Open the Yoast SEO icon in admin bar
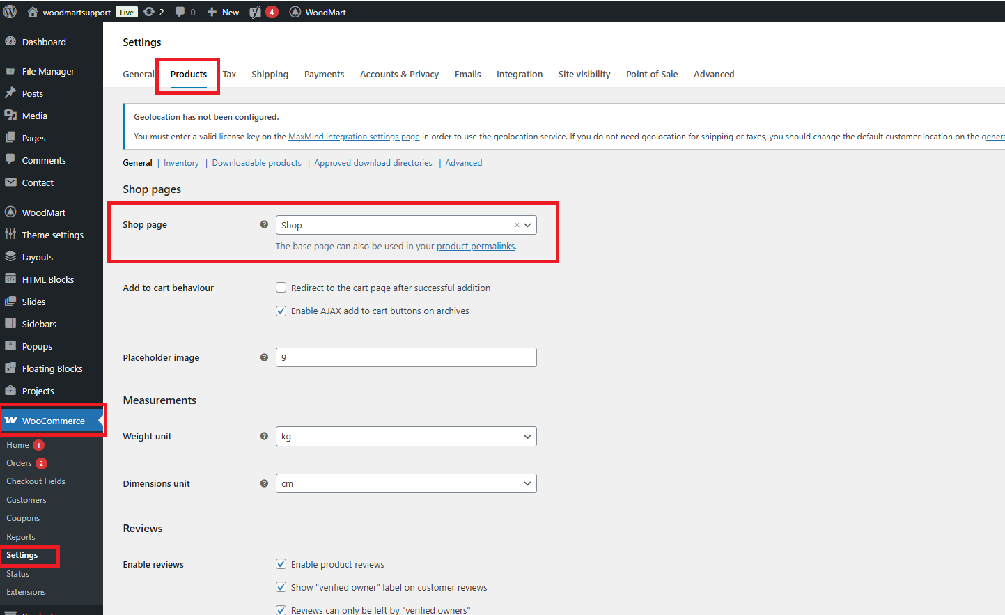 coord(256,12)
